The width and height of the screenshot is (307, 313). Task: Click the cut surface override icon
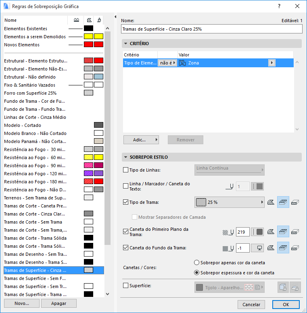tap(295, 287)
